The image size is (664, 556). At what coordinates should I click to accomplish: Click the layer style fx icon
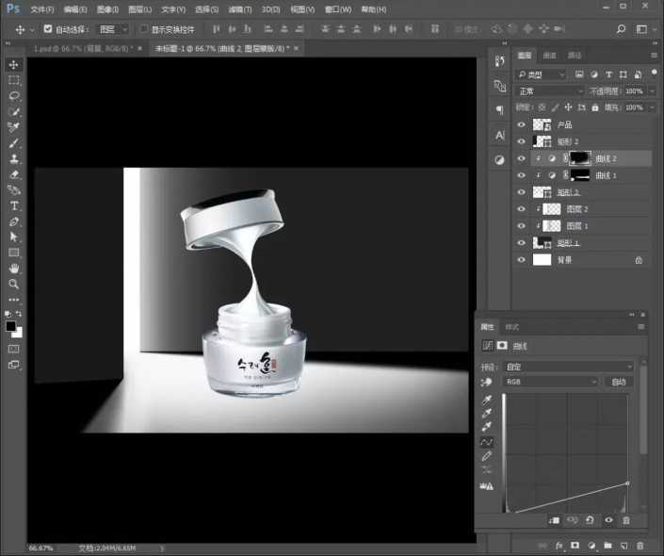tap(559, 546)
